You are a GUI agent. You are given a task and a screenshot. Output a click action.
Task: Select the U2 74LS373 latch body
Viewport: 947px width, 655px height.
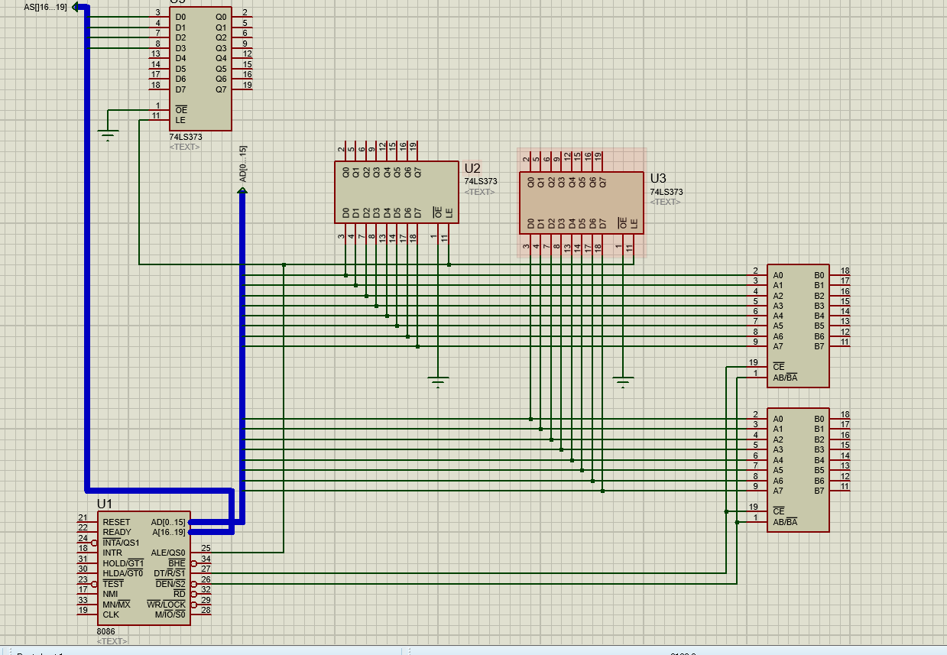coord(397,192)
